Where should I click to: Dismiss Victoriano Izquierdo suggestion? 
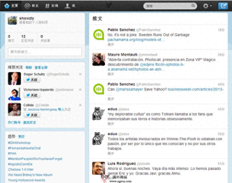tap(80, 90)
